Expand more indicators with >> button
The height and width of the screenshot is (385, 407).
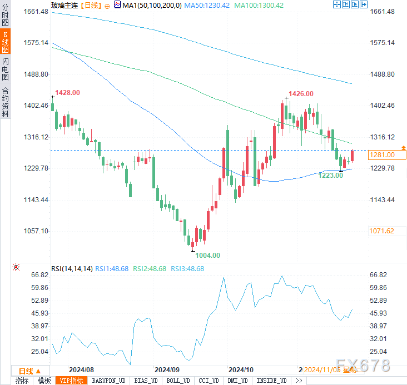coord(299,381)
